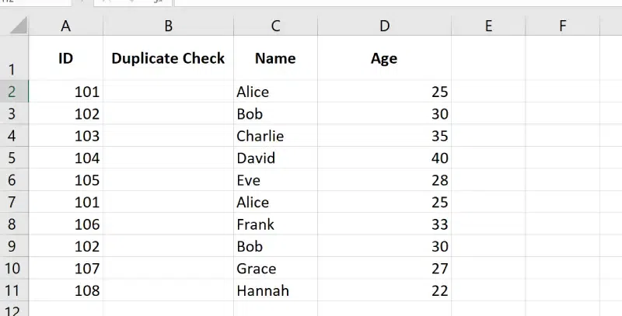
Task: Select column D header
Action: 384,26
